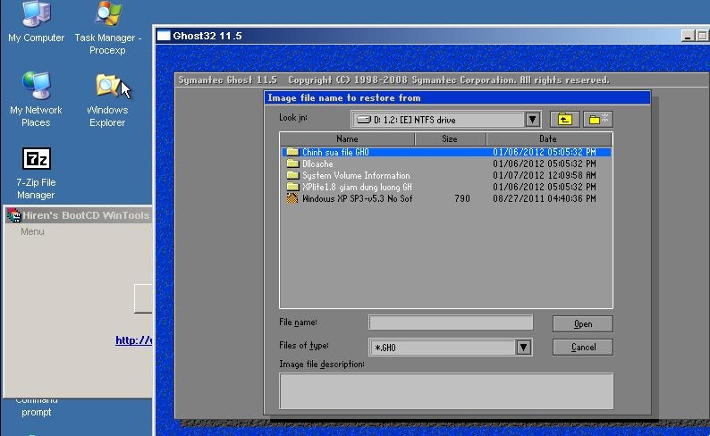Screen dimensions: 710x436
Task: Click the Hiren's BootCD WinTools title bar
Action: (80, 215)
